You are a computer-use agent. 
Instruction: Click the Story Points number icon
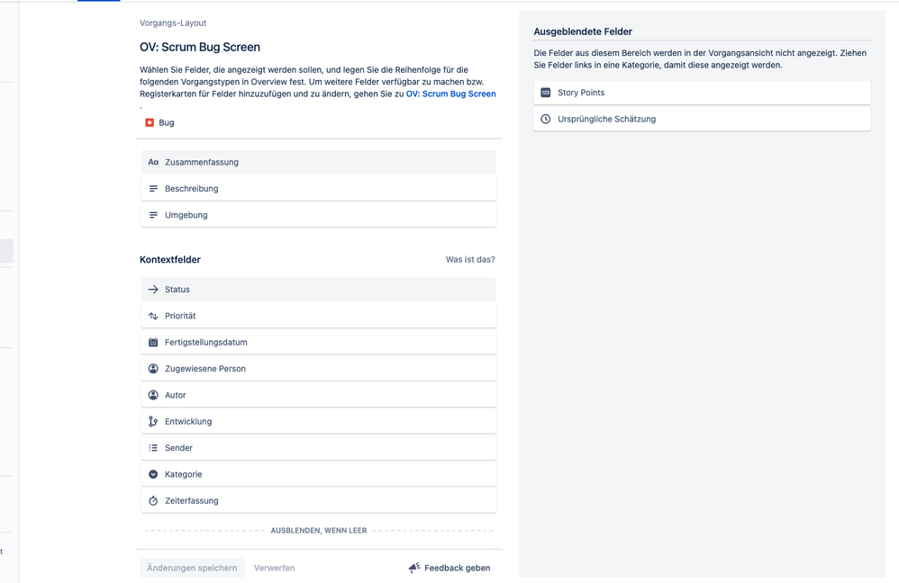point(546,93)
